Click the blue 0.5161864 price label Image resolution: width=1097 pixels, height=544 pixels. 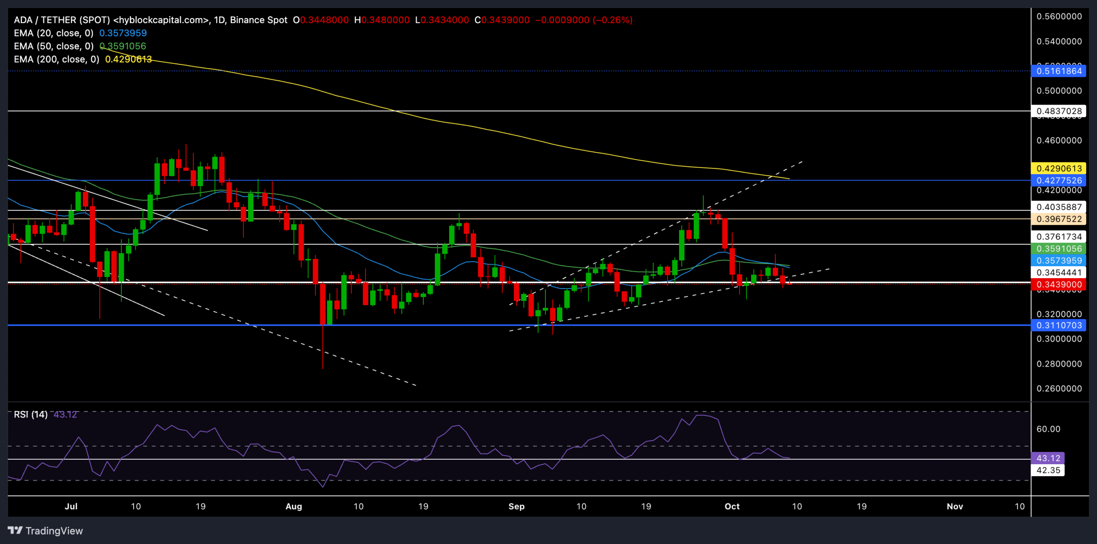(1059, 71)
